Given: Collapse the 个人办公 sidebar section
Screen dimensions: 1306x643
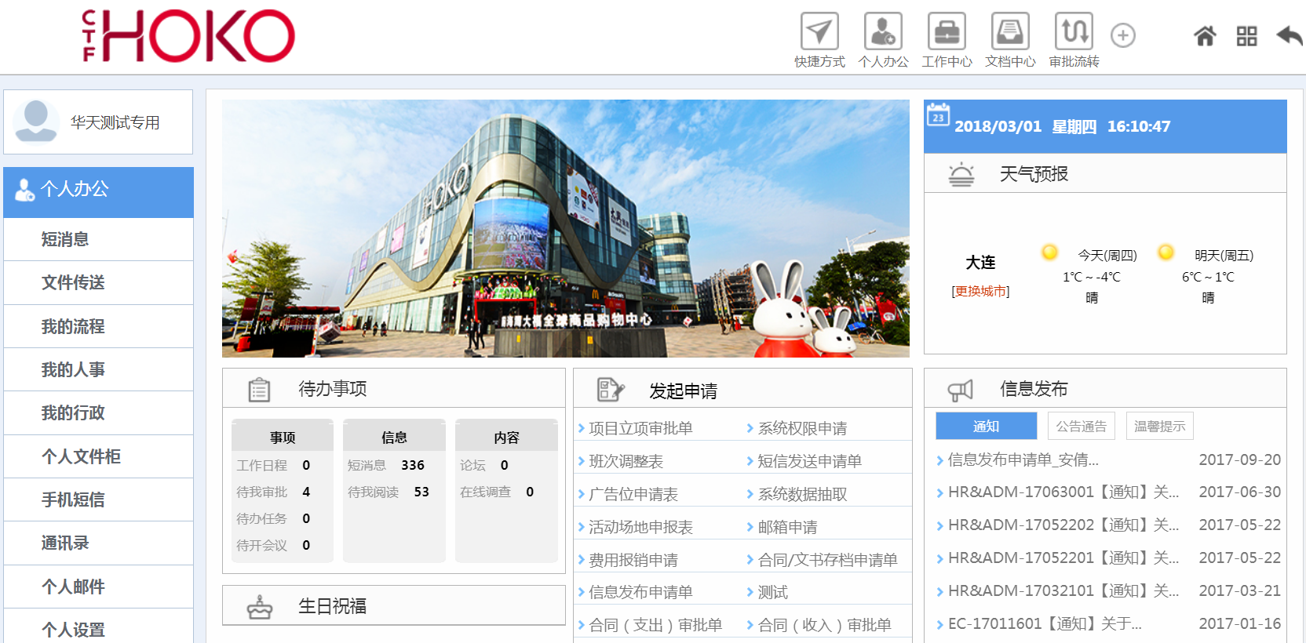Looking at the screenshot, I should (98, 190).
